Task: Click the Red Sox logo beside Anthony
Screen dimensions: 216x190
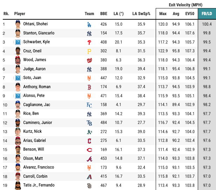Action: click(89, 87)
